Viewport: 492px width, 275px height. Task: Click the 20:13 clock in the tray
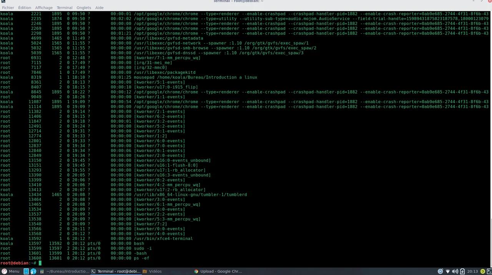pyautogui.click(x=473, y=271)
